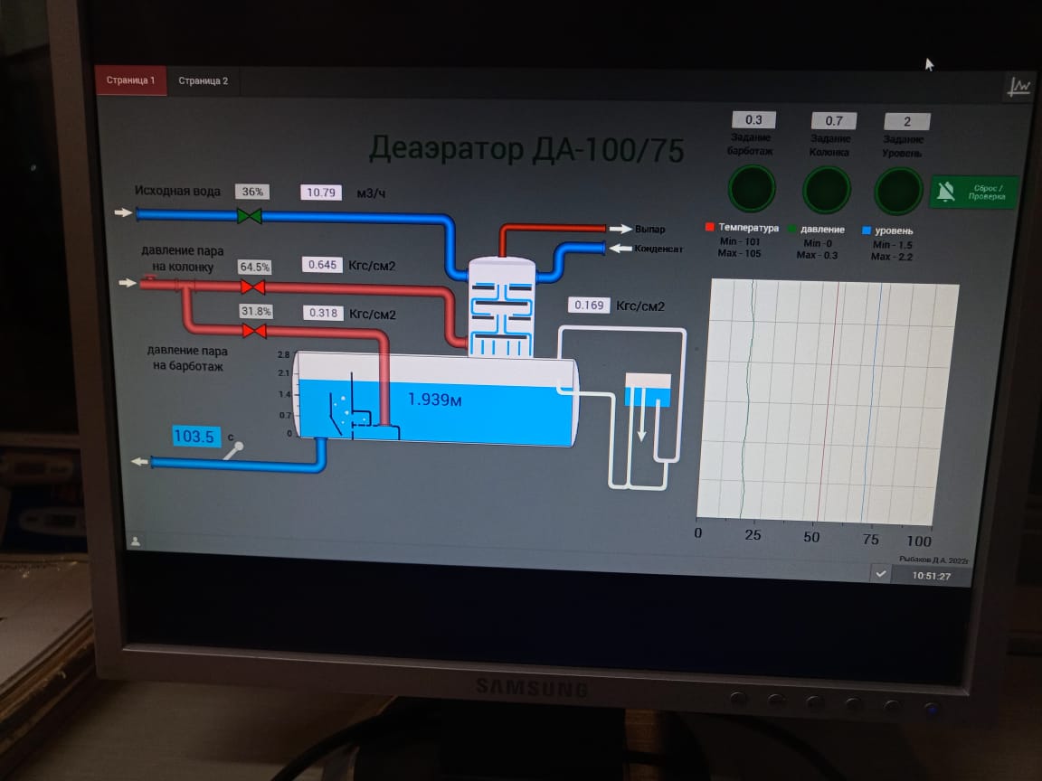Select the 0.645 Кгс/см2 pressure value
This screenshot has width=1042, height=781.
click(x=322, y=265)
